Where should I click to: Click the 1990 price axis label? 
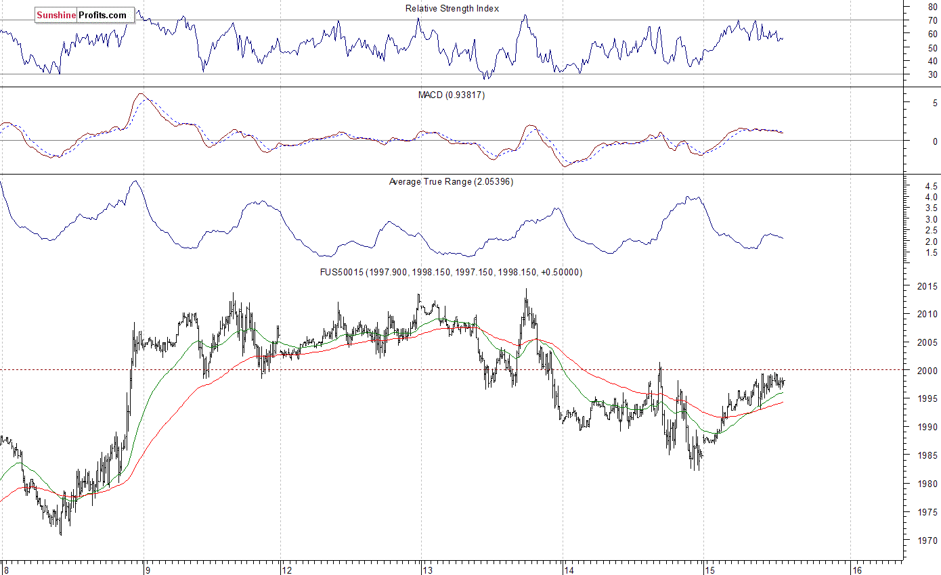[x=928, y=428]
